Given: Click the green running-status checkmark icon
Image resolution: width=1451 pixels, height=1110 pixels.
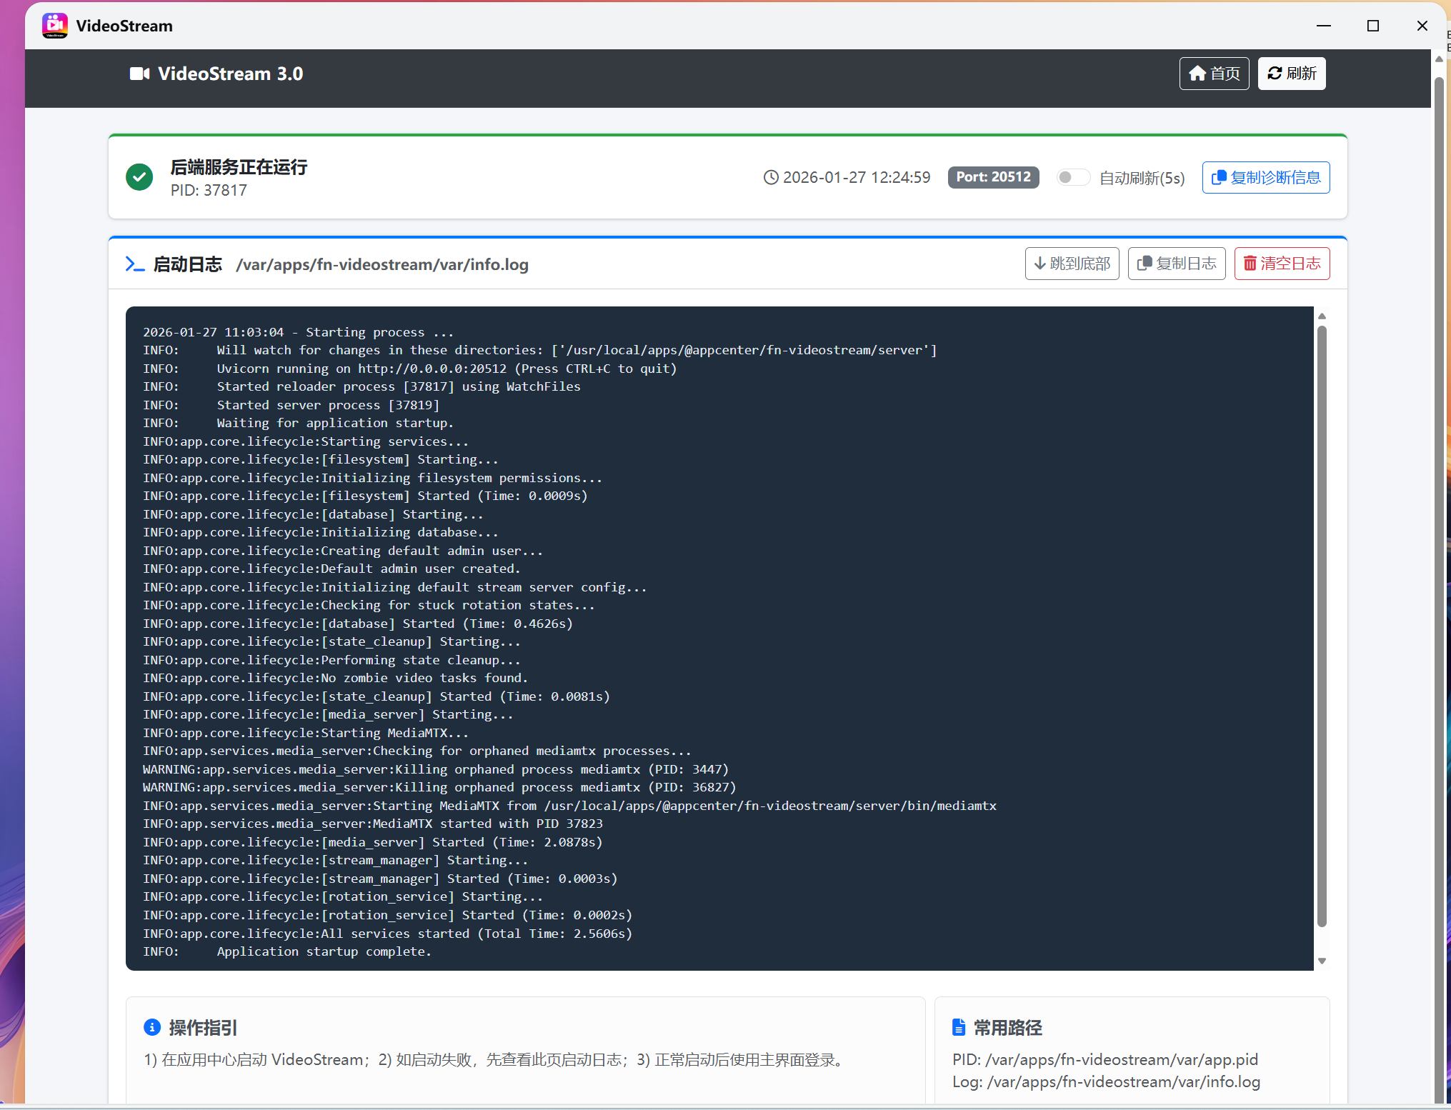Looking at the screenshot, I should click(139, 177).
